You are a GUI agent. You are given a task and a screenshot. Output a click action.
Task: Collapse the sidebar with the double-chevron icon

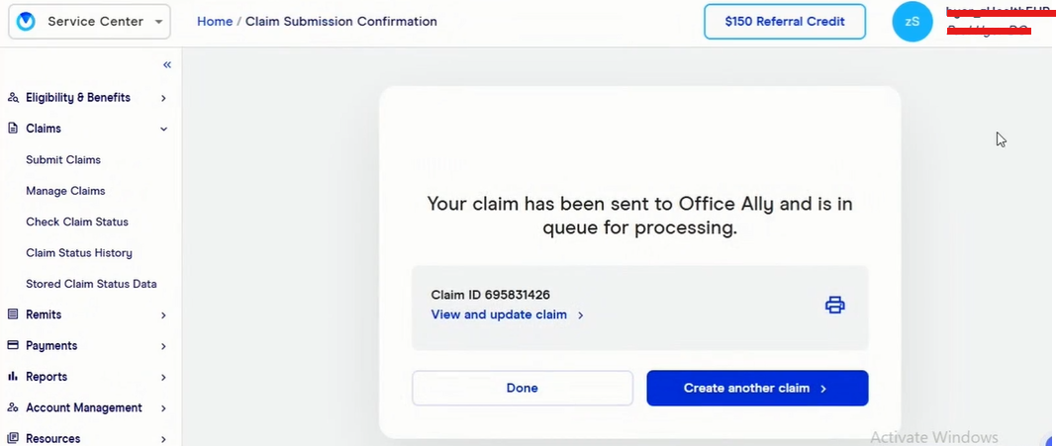[167, 65]
